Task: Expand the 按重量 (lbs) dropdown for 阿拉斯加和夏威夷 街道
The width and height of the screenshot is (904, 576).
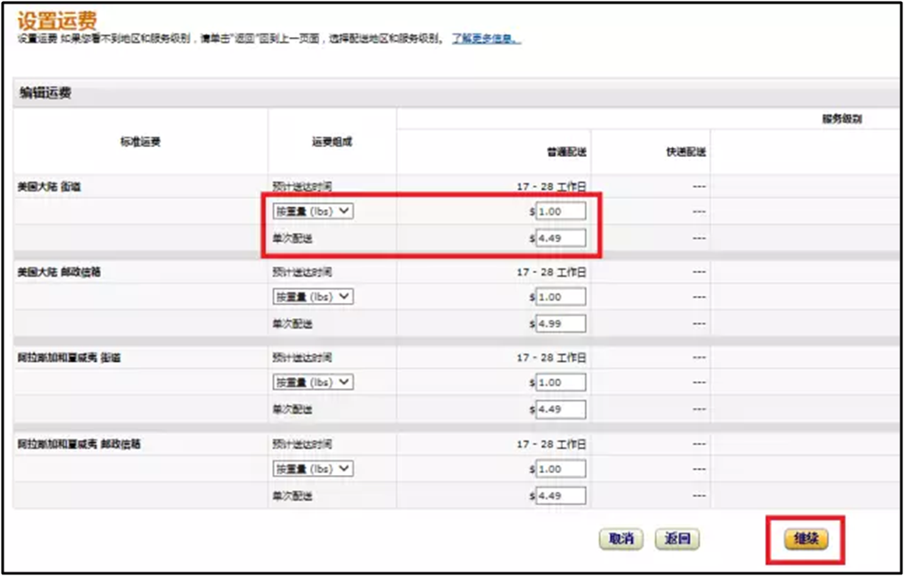Action: pyautogui.click(x=312, y=382)
